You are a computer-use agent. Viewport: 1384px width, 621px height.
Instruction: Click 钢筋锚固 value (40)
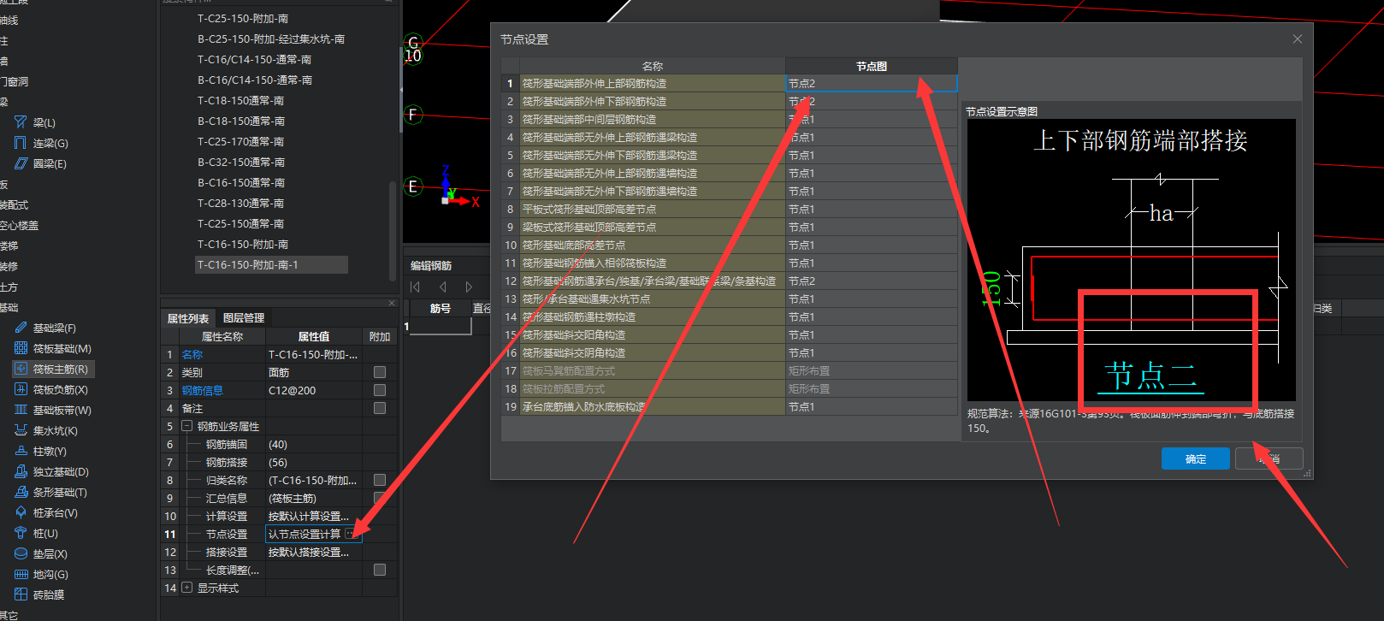314,444
